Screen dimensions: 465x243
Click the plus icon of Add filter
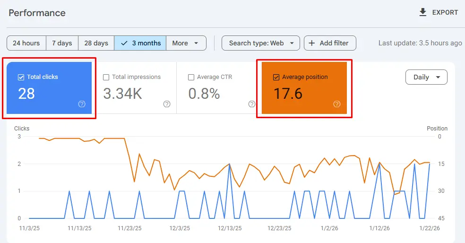click(312, 43)
